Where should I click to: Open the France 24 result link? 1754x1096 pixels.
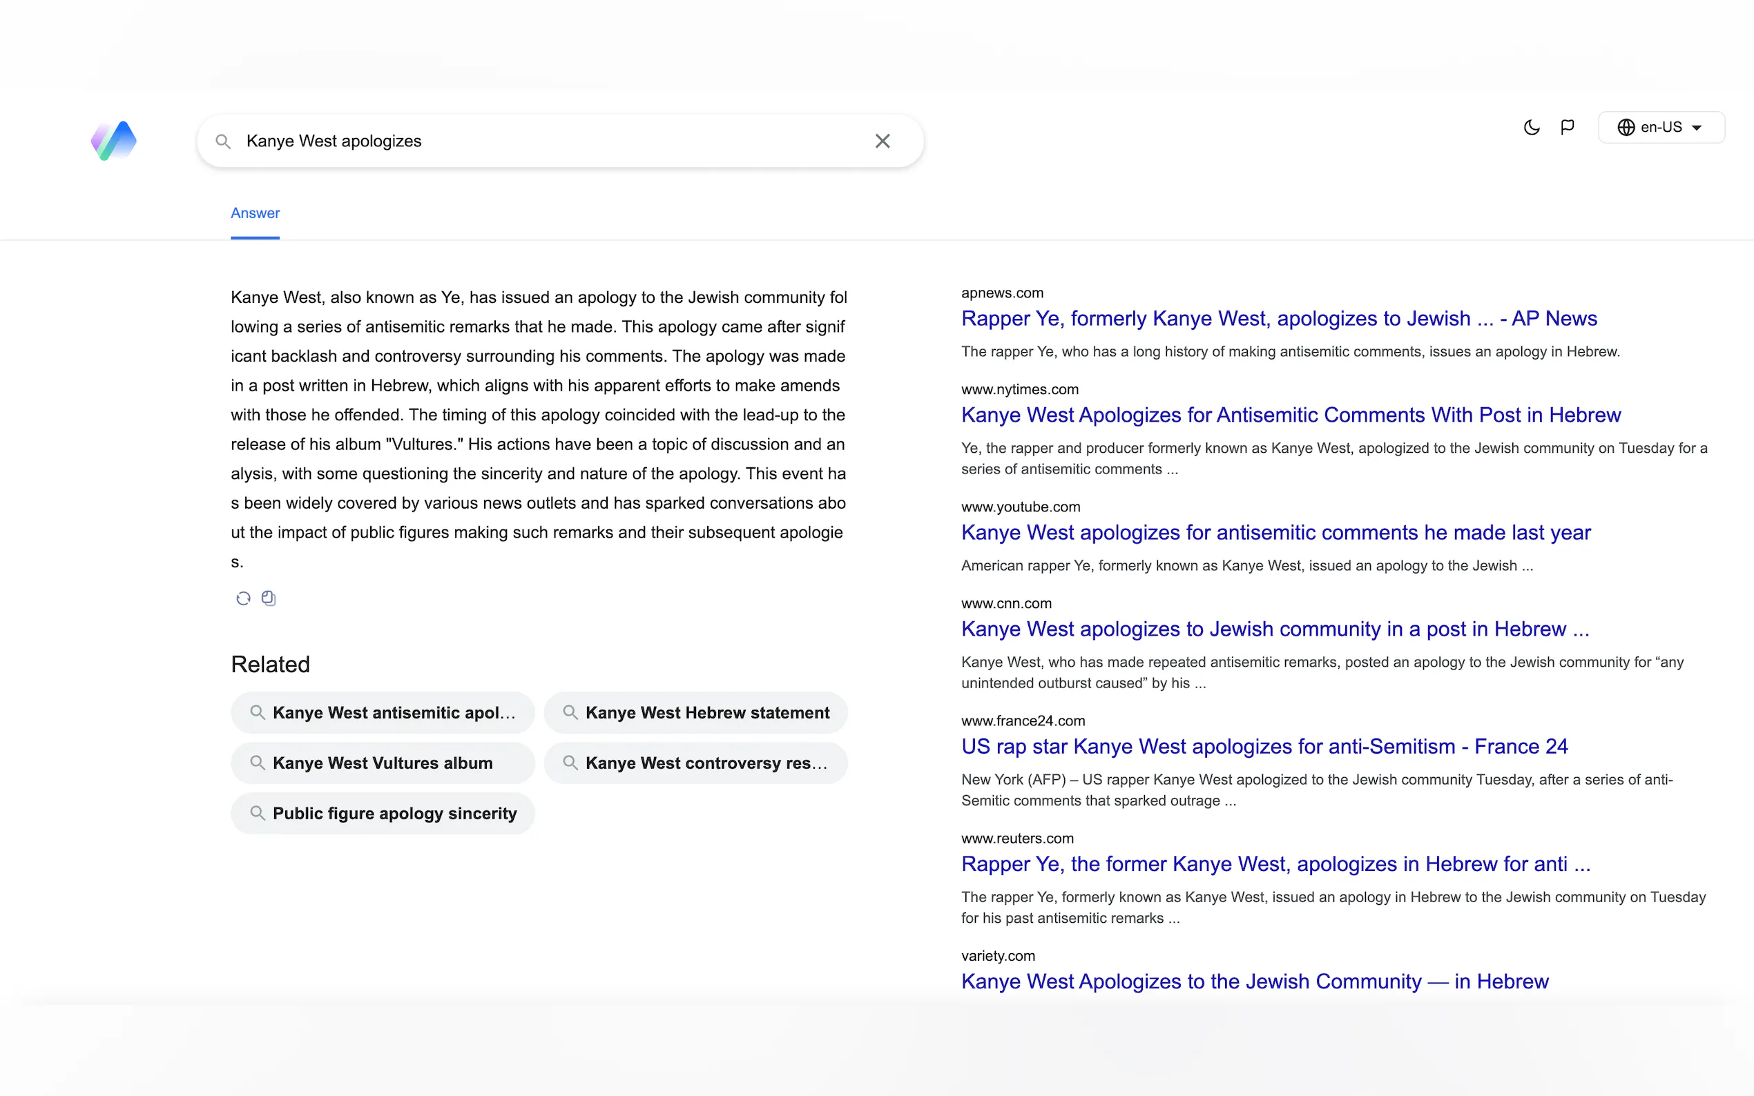(1264, 746)
